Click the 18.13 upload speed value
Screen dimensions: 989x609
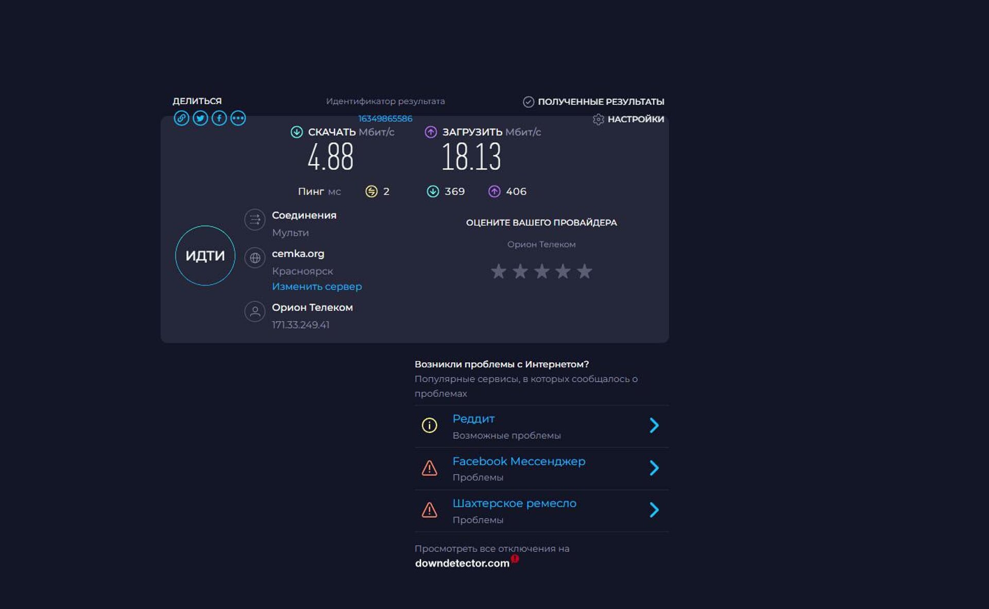coord(471,157)
